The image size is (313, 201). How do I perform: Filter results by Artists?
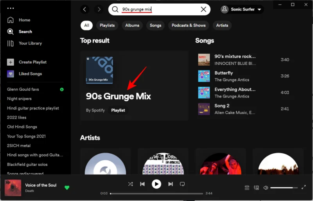click(222, 25)
